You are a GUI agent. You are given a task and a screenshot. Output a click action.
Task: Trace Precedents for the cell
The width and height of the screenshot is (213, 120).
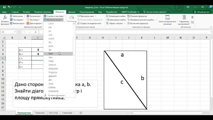point(116,16)
